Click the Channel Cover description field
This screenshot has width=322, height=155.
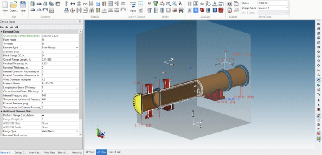pos(60,36)
